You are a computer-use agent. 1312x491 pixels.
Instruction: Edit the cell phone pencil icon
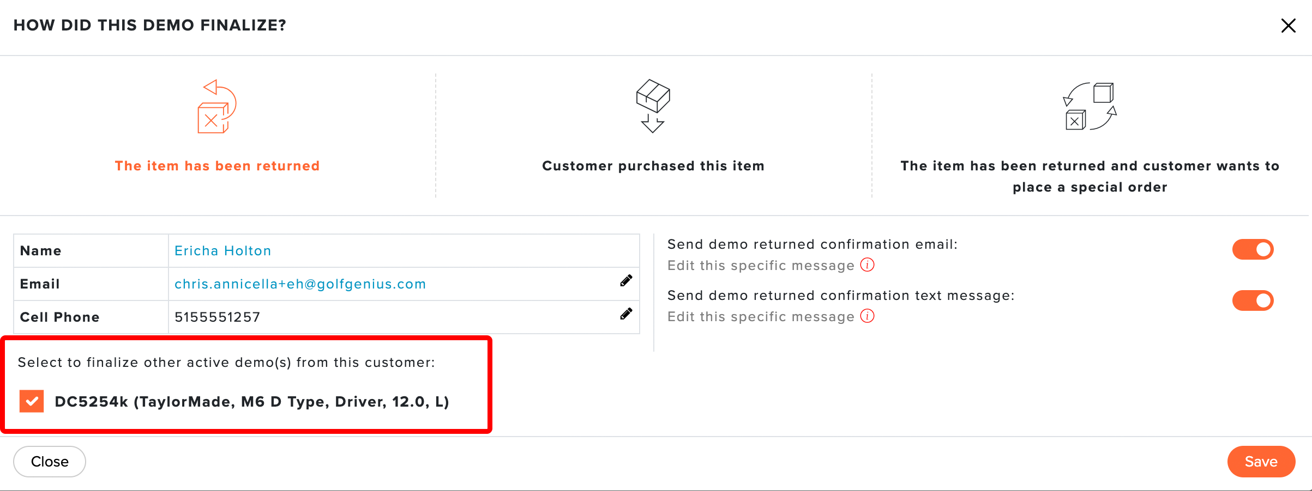pyautogui.click(x=626, y=314)
